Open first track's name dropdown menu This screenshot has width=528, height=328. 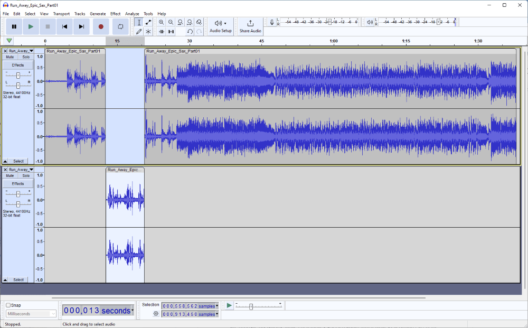click(x=21, y=51)
